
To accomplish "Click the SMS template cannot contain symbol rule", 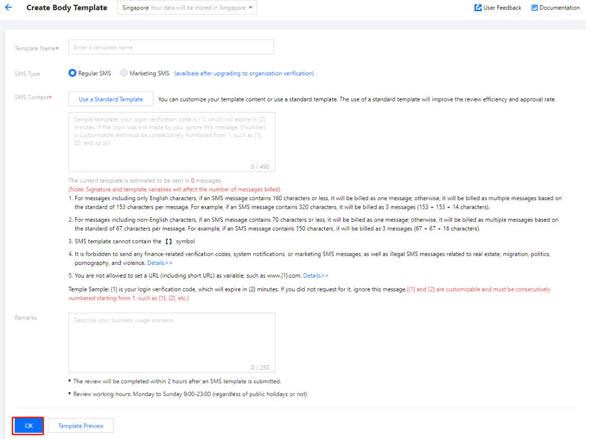I will click(x=135, y=242).
